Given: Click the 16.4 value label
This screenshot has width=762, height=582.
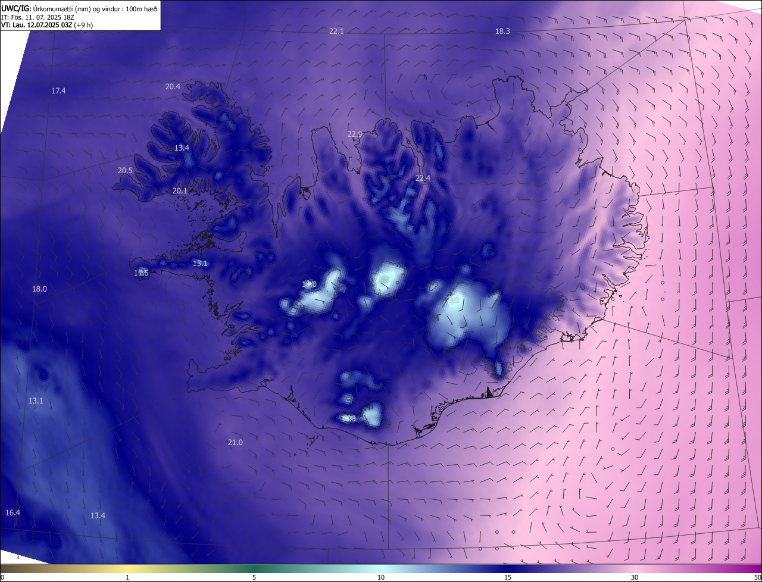Looking at the screenshot, I should (x=13, y=512).
